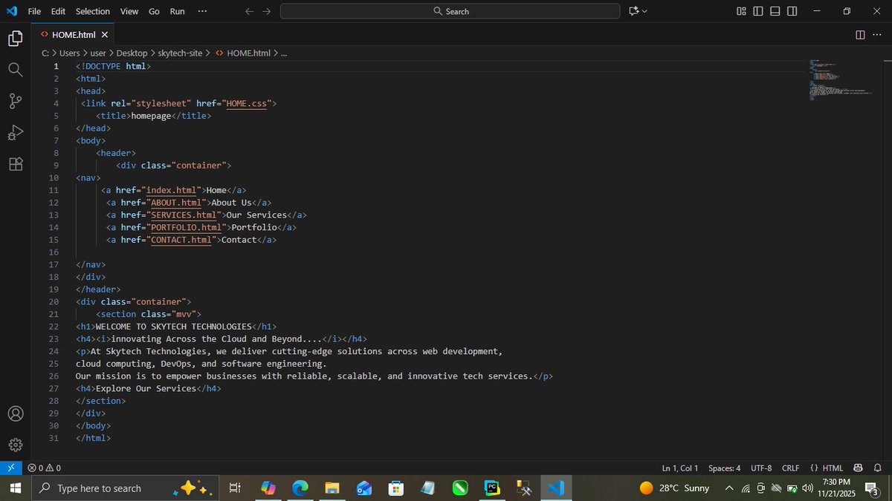Viewport: 892px width, 501px height.
Task: Toggle the bottom Panel visibility
Action: pyautogui.click(x=775, y=11)
